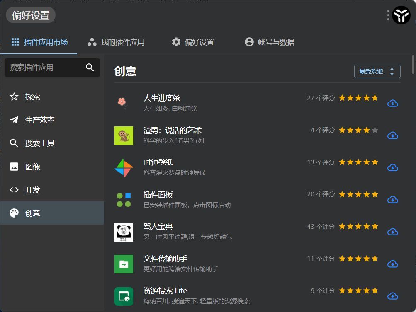Image resolution: width=416 pixels, height=312 pixels.
Task: Open the three-dot more options menu
Action: [x=388, y=15]
